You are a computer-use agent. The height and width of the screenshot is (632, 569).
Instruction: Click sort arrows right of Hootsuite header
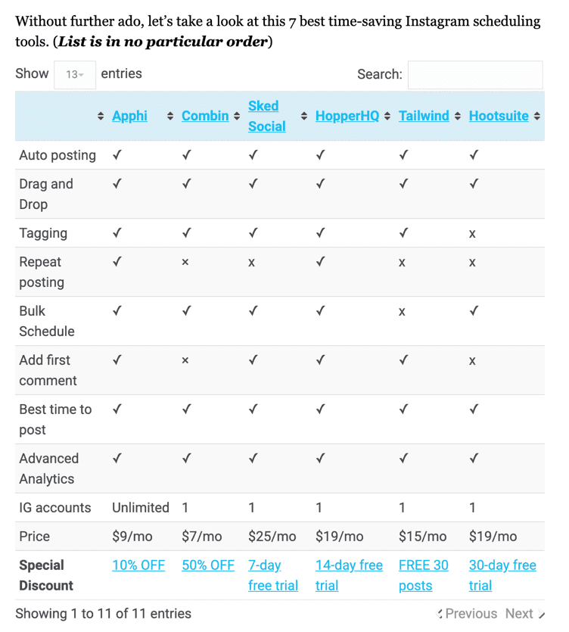click(536, 117)
